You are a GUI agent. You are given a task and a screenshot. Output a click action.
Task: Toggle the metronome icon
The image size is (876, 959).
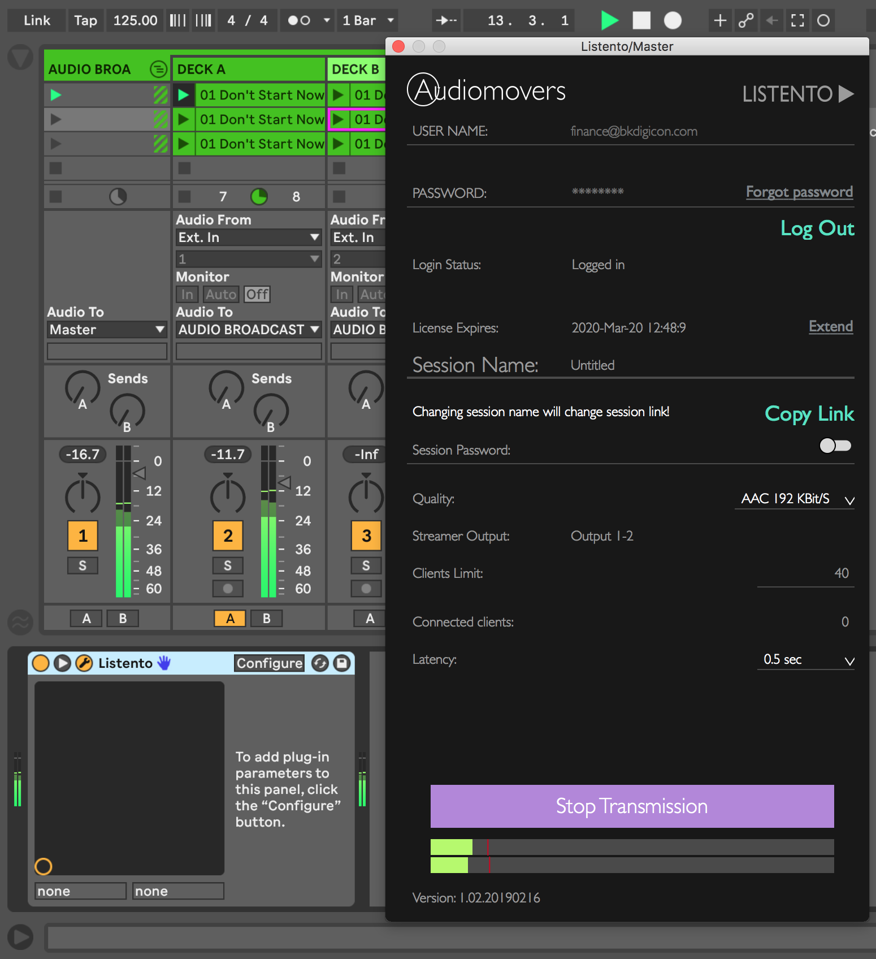pos(299,20)
